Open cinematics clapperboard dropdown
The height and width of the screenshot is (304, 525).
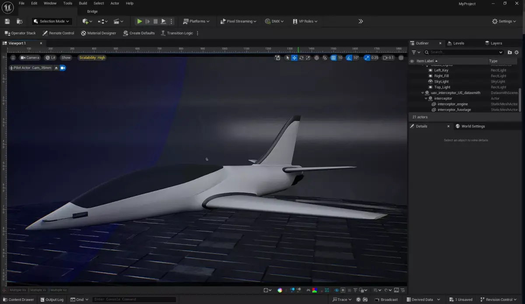[x=119, y=21]
